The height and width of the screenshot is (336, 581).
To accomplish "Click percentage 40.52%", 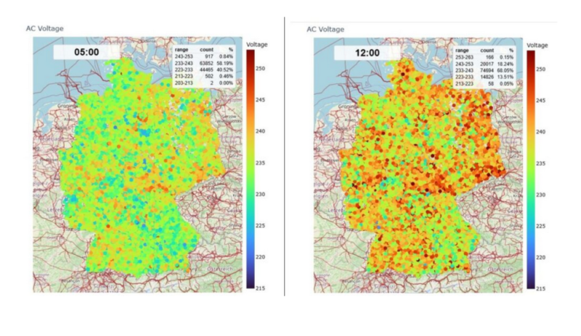I will pos(225,70).
